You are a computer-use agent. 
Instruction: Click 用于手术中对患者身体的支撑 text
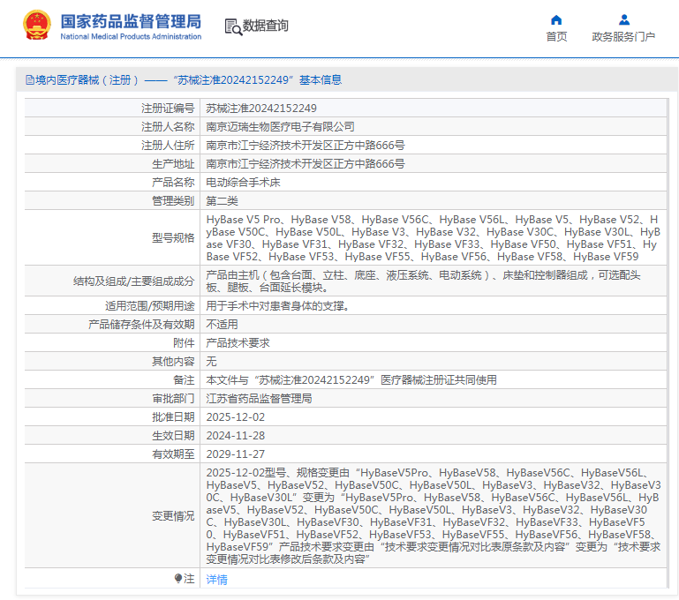click(277, 306)
